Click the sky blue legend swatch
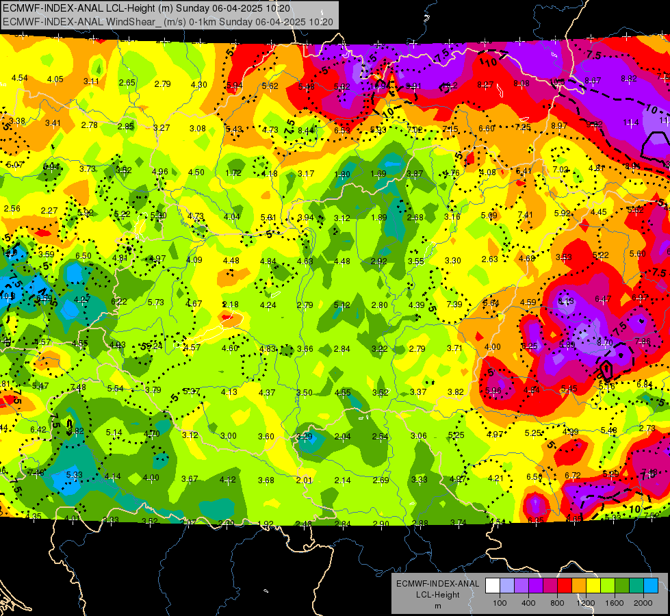This screenshot has width=670, height=616. [x=651, y=586]
